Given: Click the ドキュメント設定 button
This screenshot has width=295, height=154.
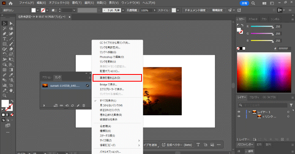Looking at the screenshot, I should coord(195,10).
